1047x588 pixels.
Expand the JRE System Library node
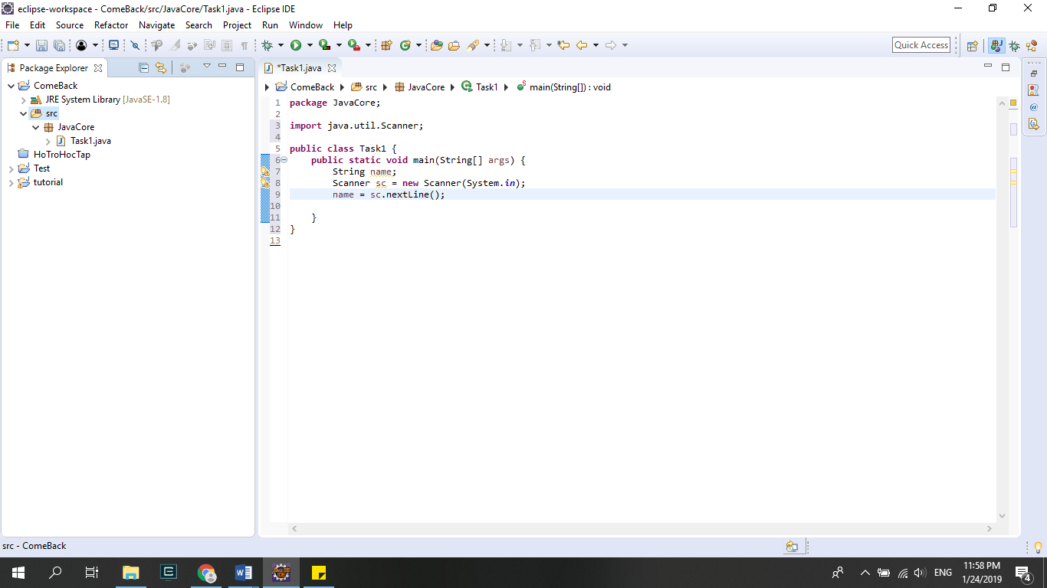(24, 100)
